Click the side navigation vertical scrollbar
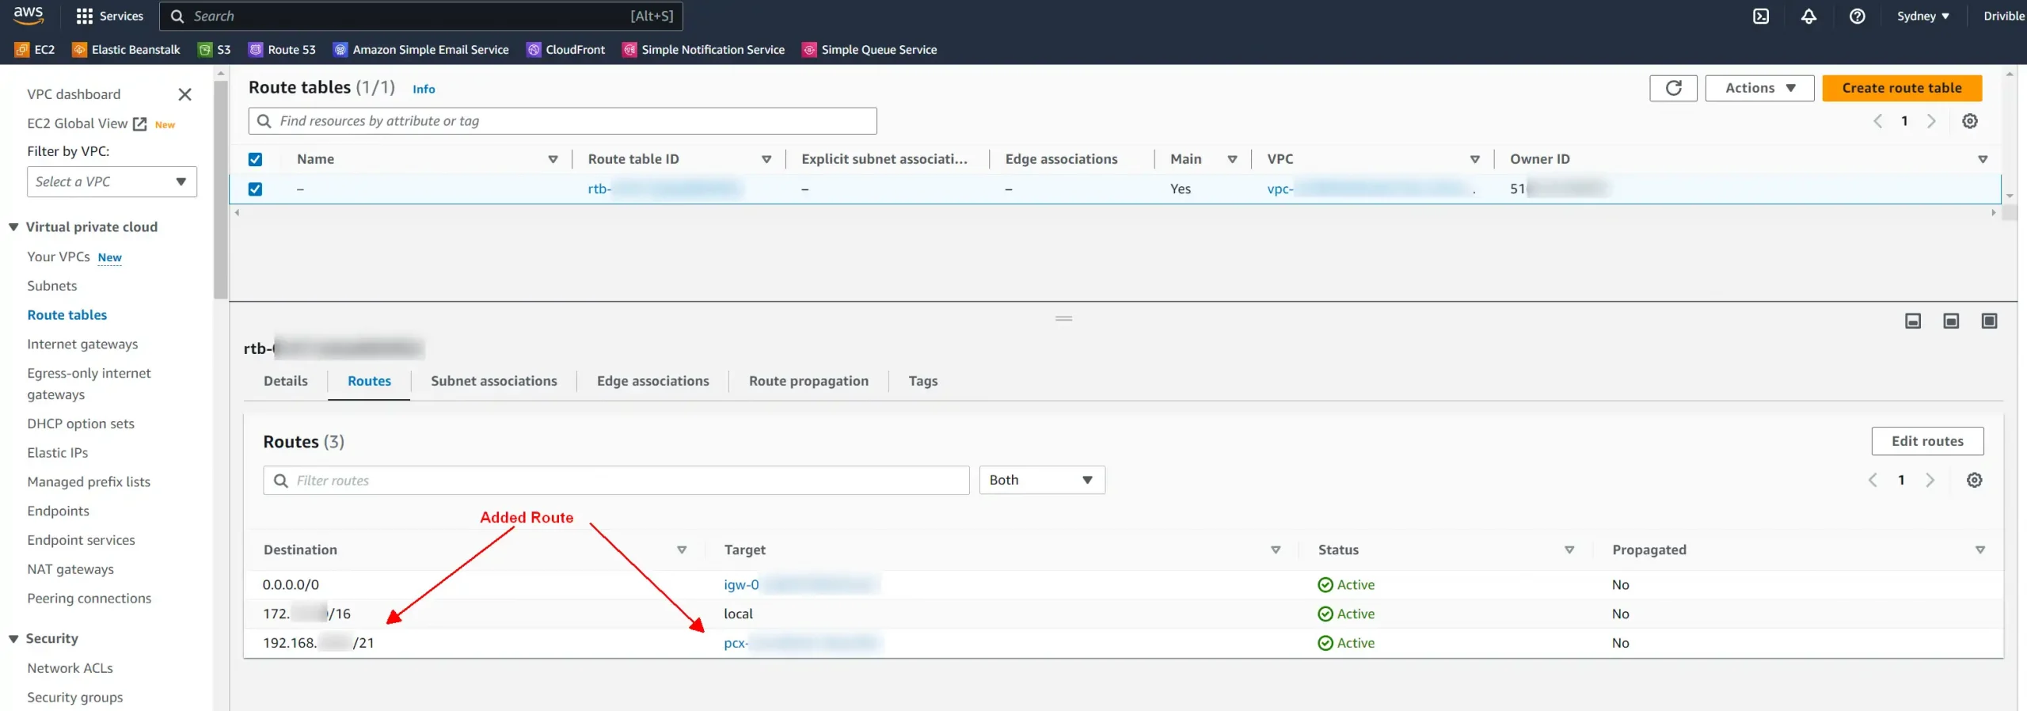Image resolution: width=2027 pixels, height=711 pixels. [x=220, y=190]
